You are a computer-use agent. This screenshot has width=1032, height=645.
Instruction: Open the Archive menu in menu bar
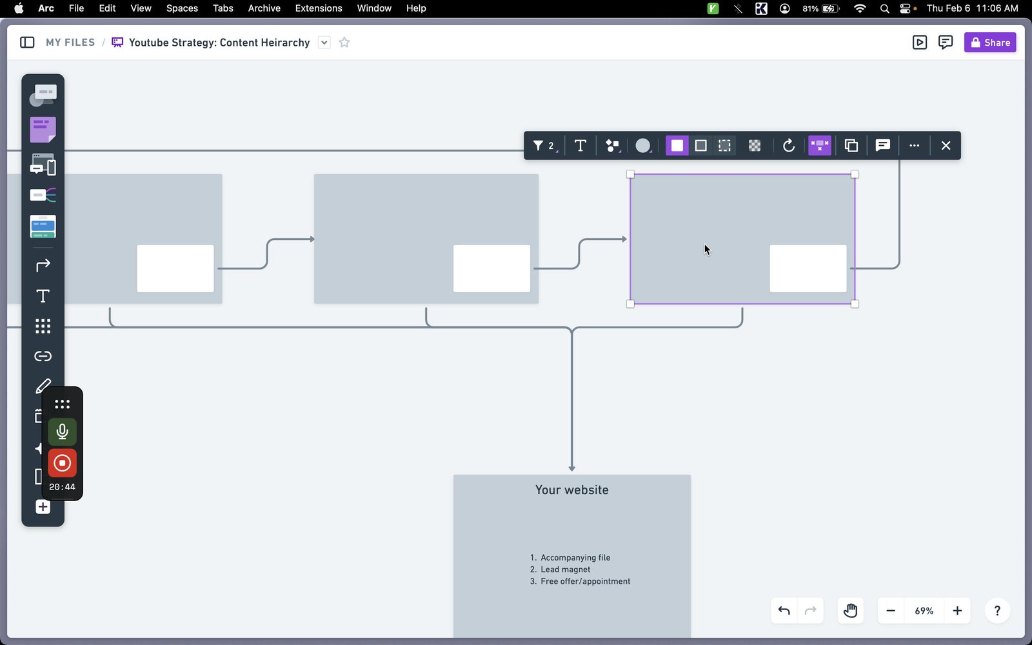pyautogui.click(x=264, y=8)
